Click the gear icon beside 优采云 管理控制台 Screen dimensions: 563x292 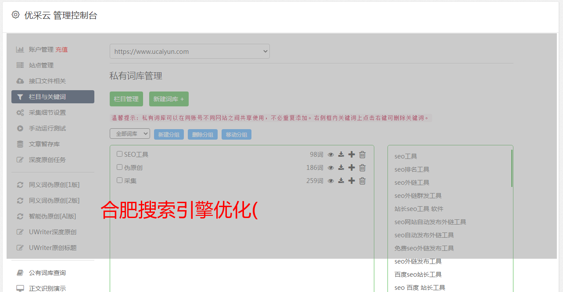(16, 15)
